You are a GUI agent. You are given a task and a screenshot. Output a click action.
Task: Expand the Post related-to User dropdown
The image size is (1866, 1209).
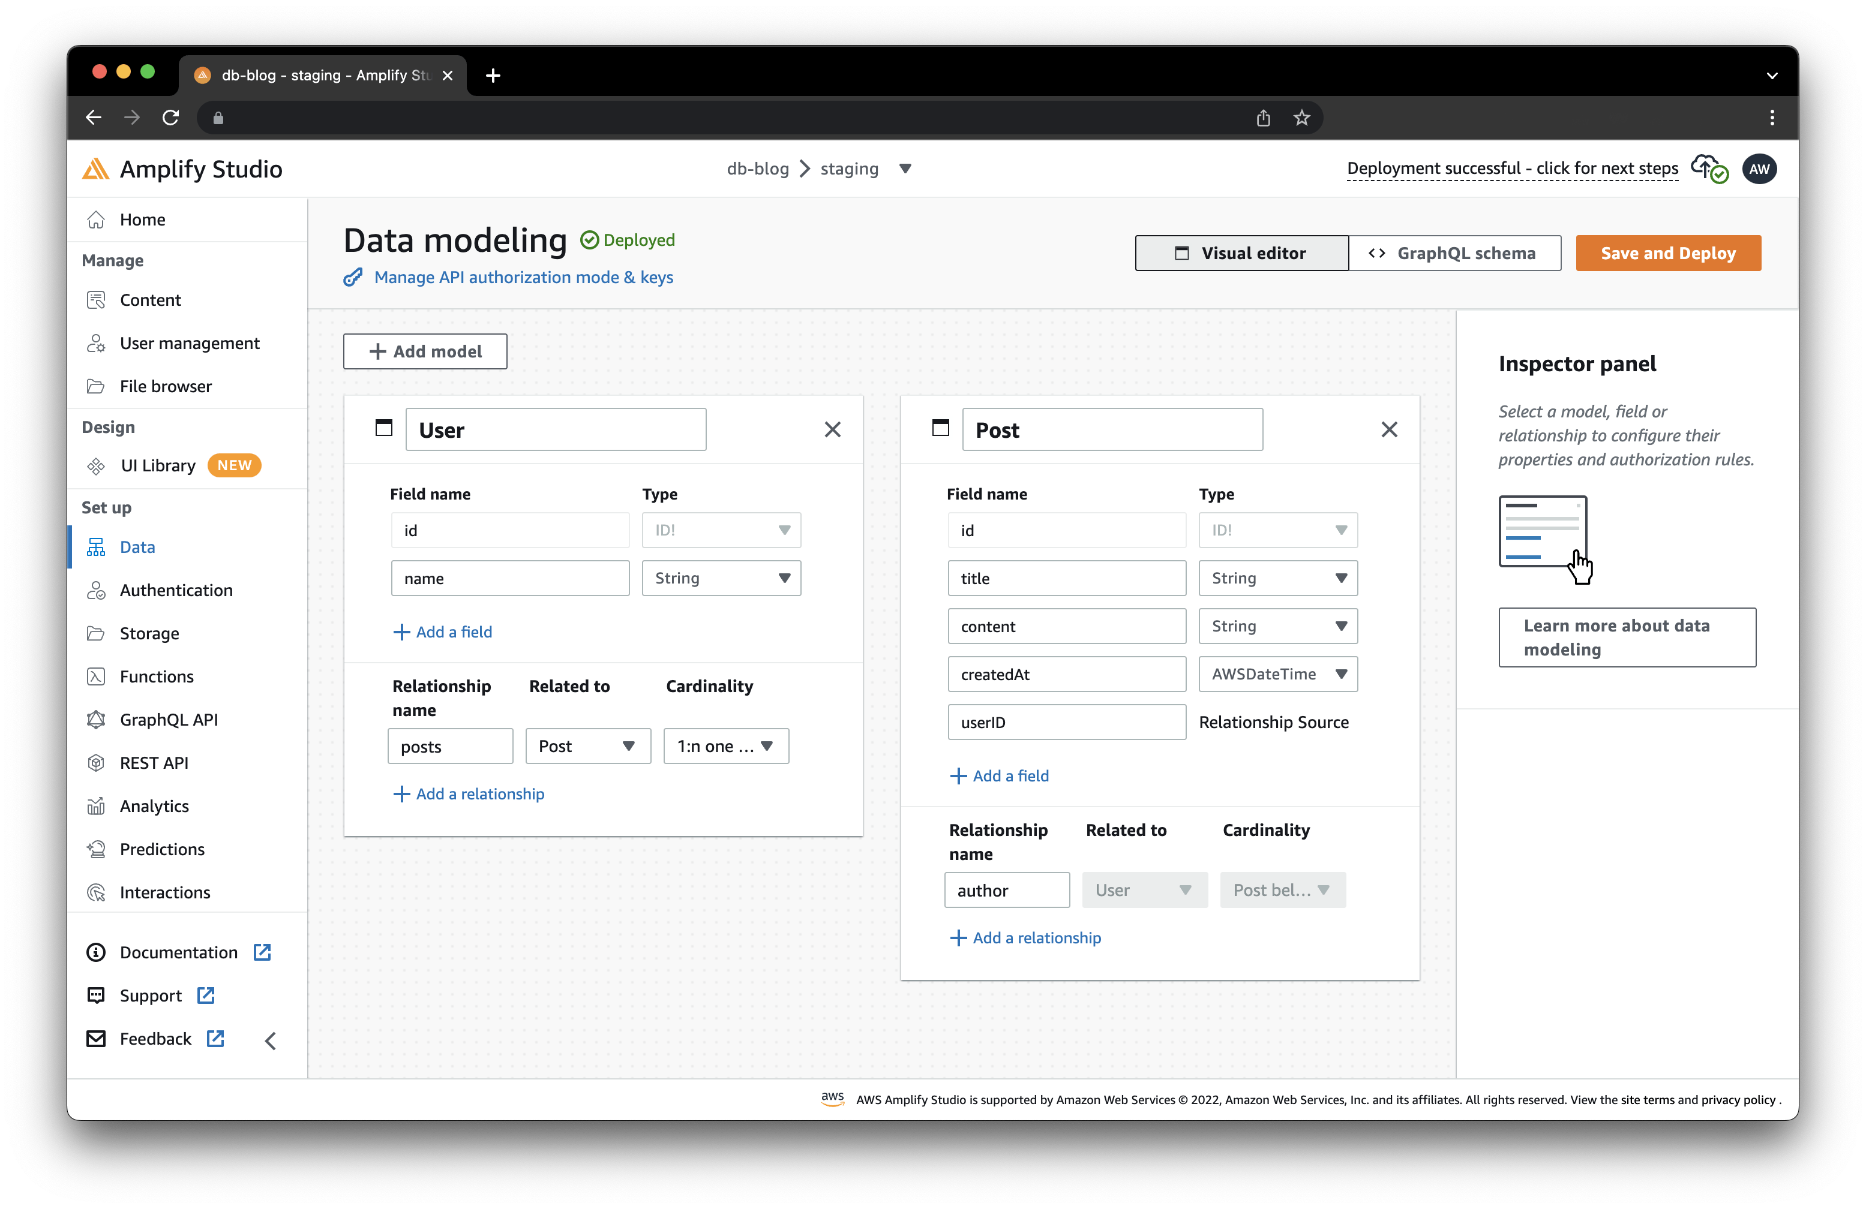(1144, 889)
